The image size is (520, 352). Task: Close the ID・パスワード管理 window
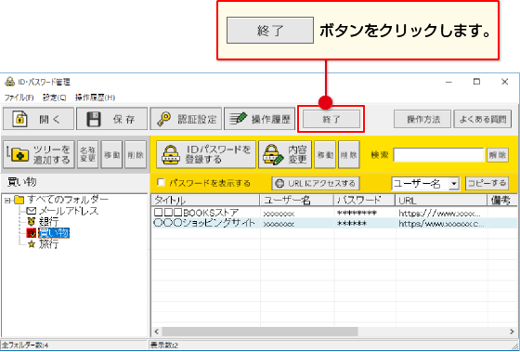[505, 82]
